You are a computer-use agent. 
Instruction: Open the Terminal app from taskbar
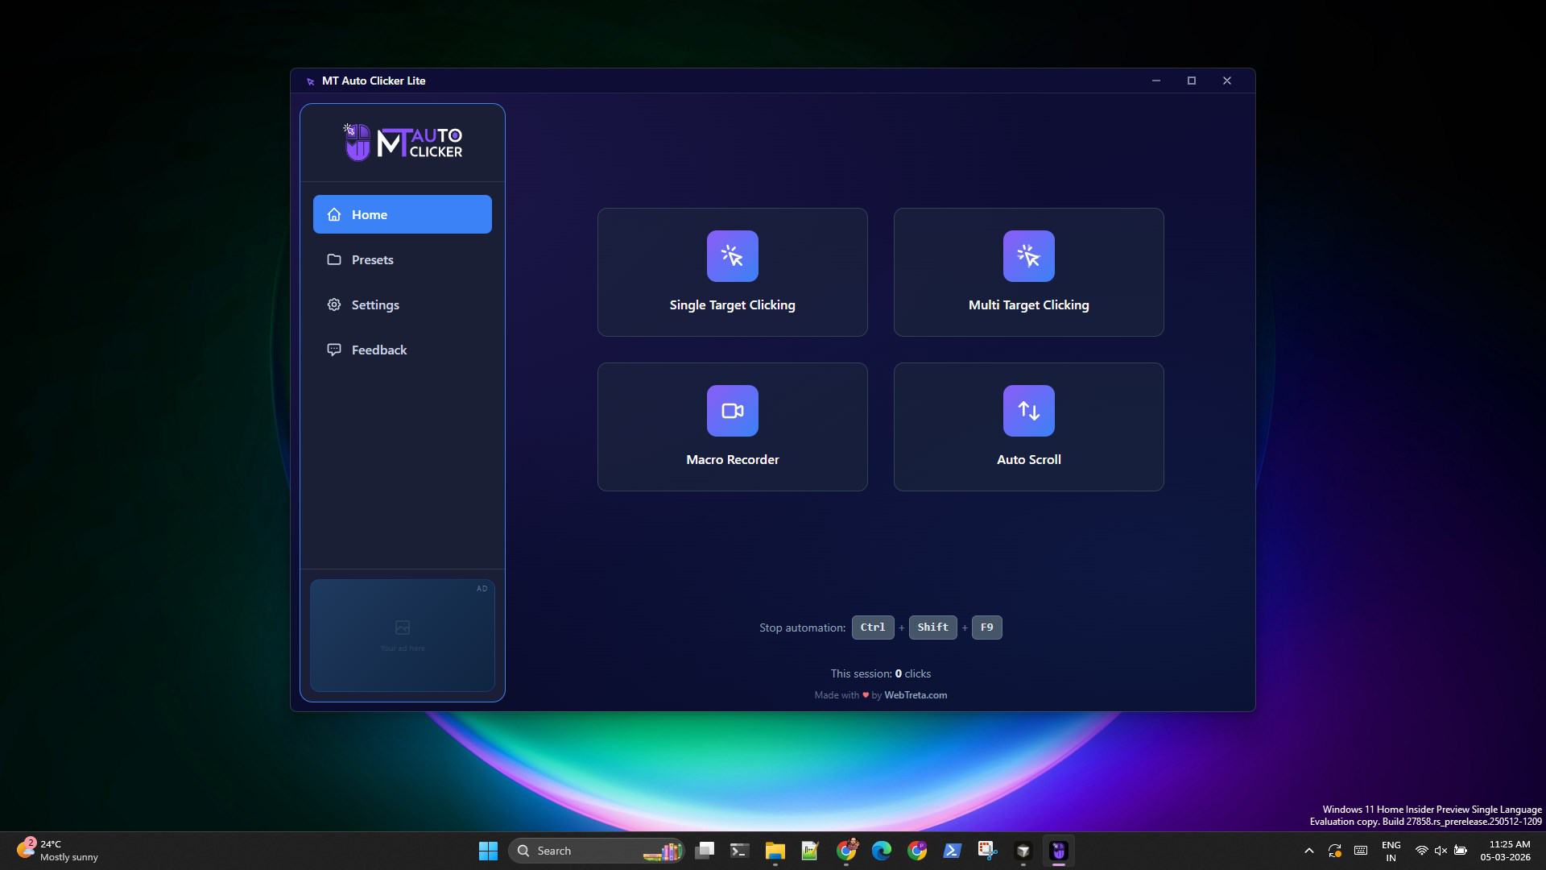tap(739, 851)
